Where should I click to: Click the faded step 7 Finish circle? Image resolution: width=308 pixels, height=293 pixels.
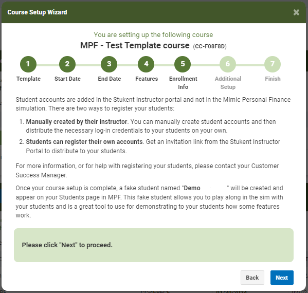coord(273,64)
